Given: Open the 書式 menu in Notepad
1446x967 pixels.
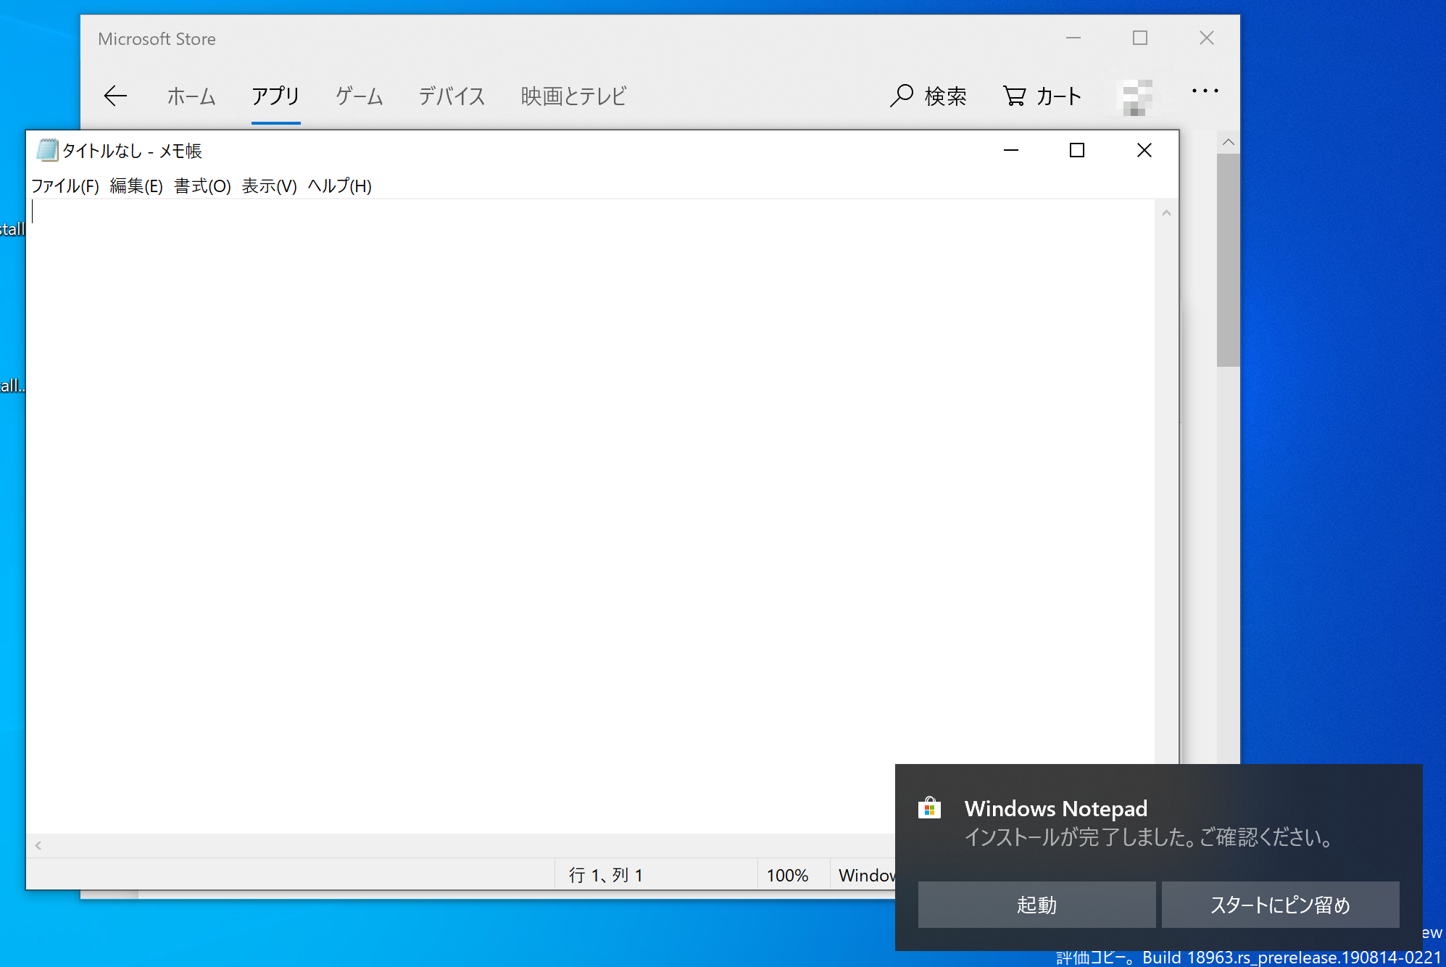Looking at the screenshot, I should pos(202,186).
